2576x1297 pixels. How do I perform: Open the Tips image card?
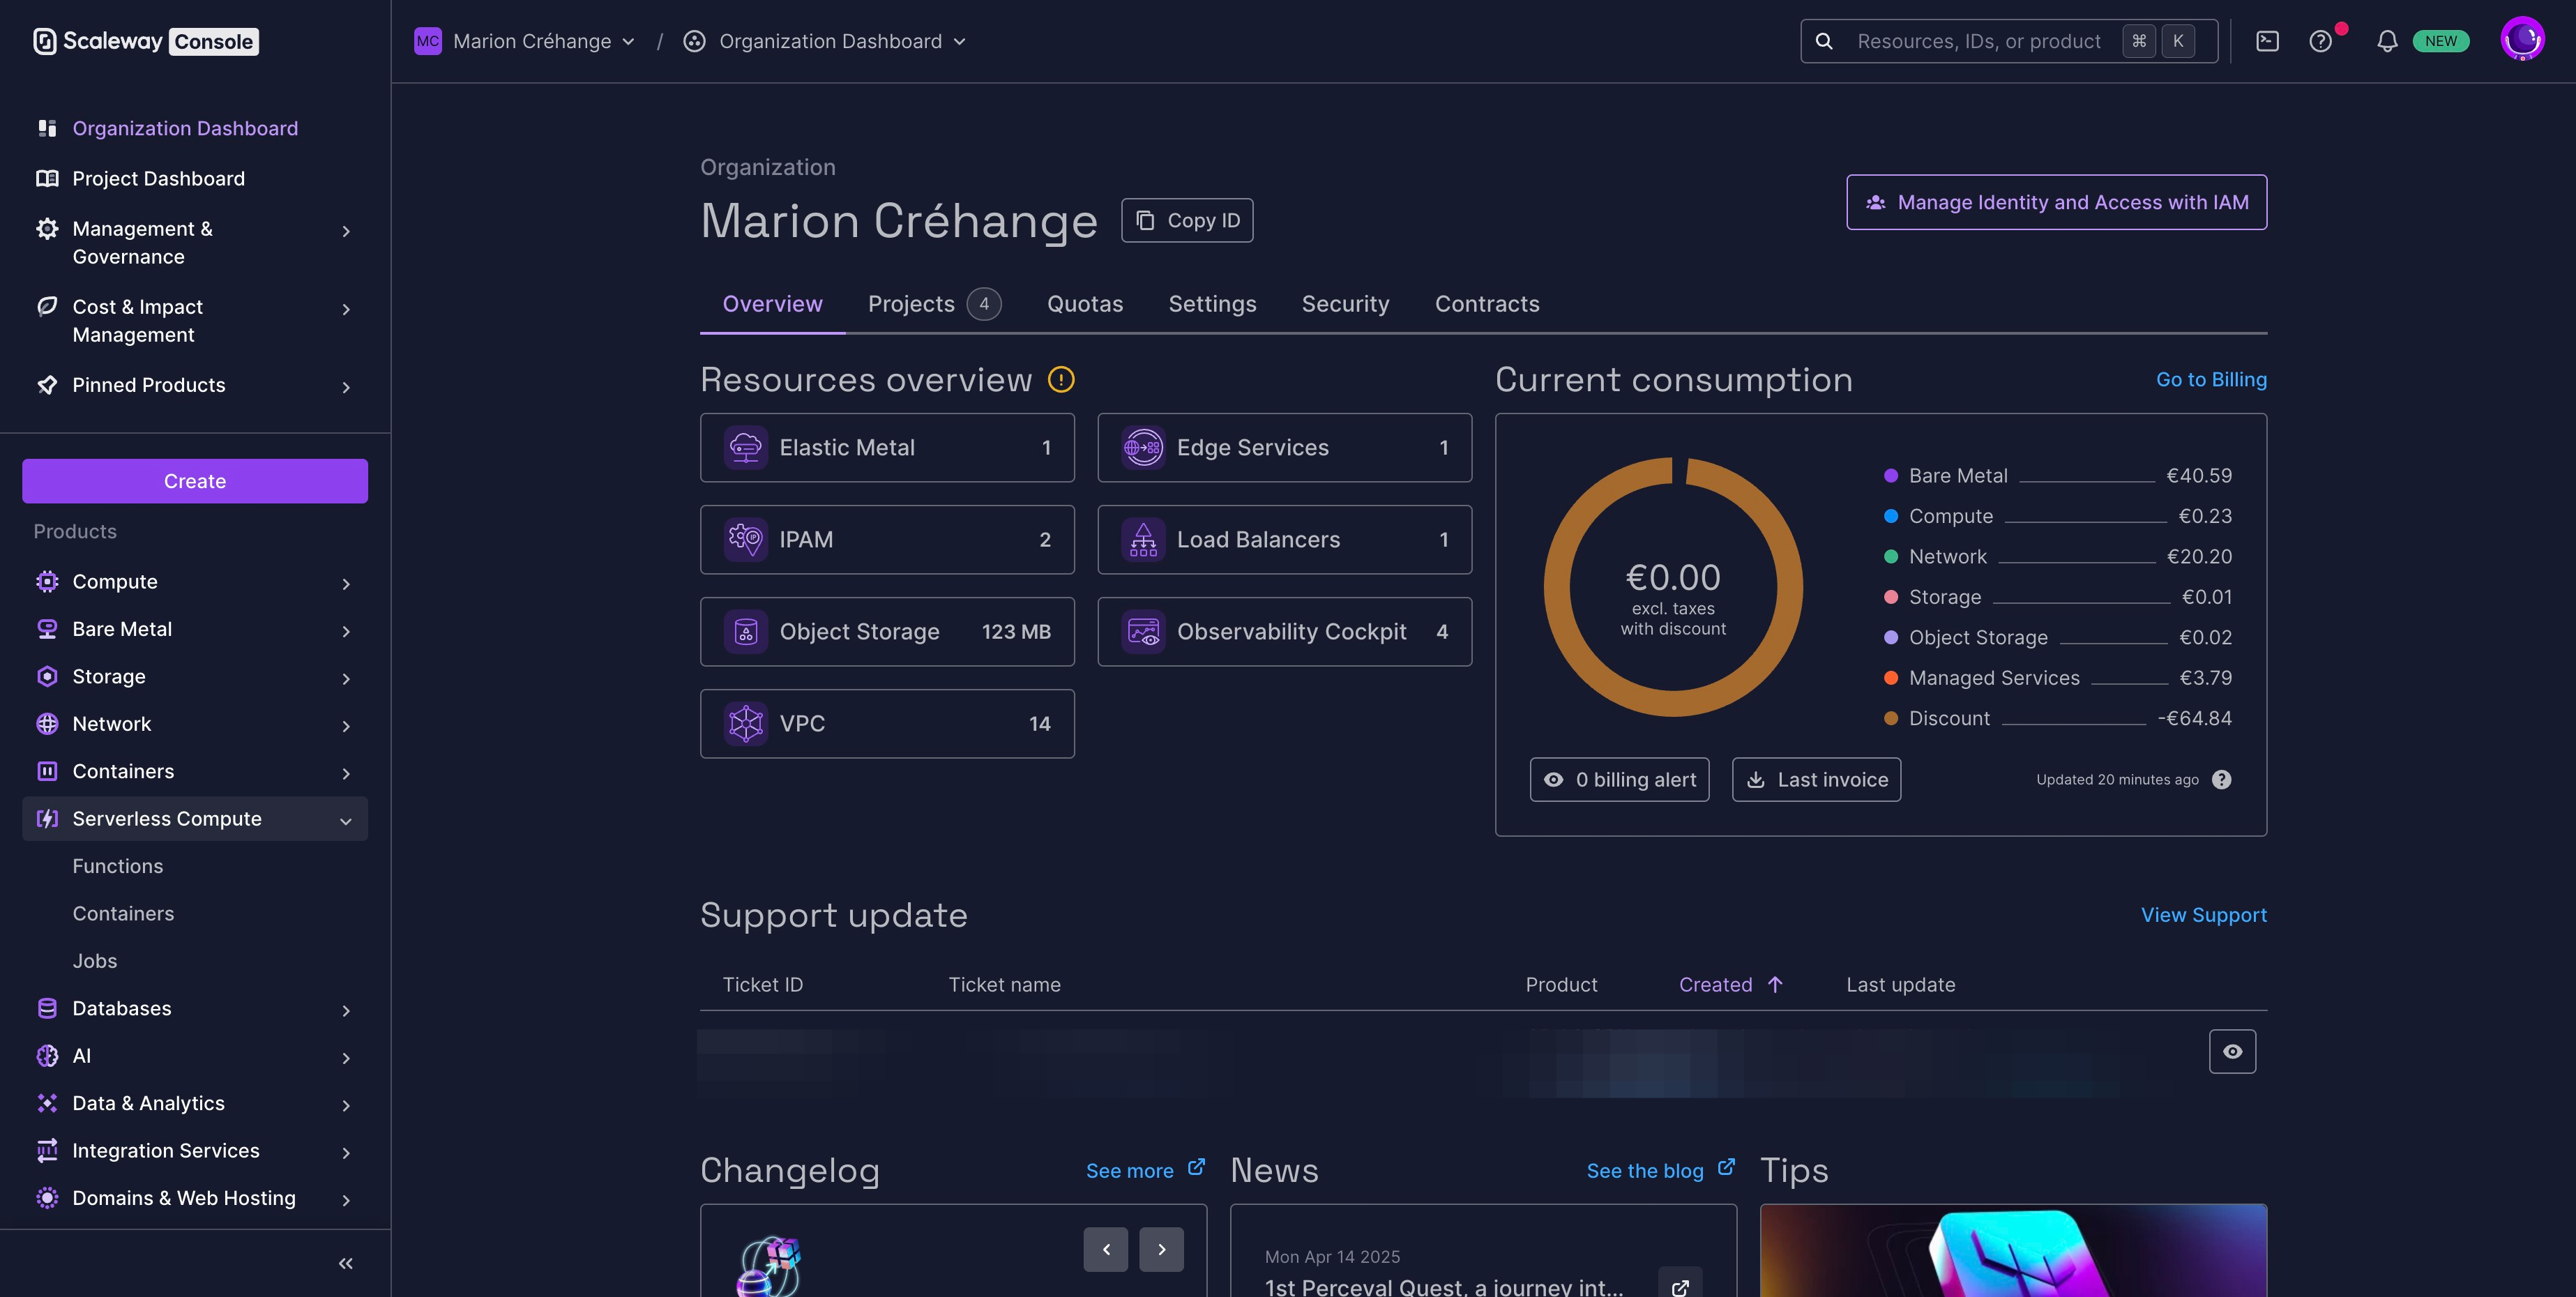point(2013,1251)
